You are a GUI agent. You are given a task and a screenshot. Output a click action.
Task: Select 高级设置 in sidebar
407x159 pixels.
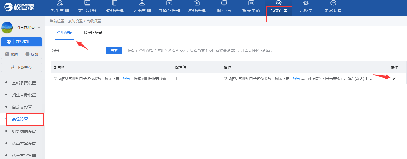pyautogui.click(x=20, y=119)
